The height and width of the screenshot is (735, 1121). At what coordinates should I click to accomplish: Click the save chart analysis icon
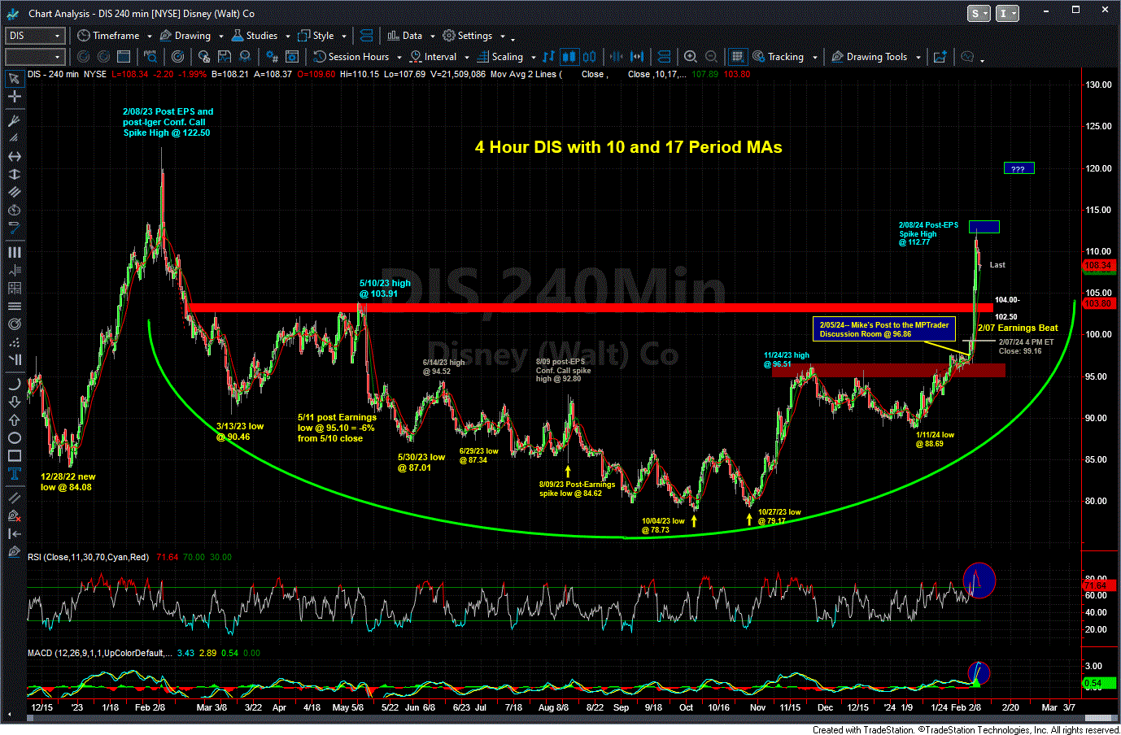pyautogui.click(x=224, y=57)
